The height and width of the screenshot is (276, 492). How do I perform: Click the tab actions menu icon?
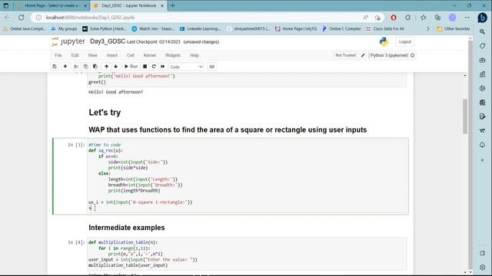[x=6, y=5]
